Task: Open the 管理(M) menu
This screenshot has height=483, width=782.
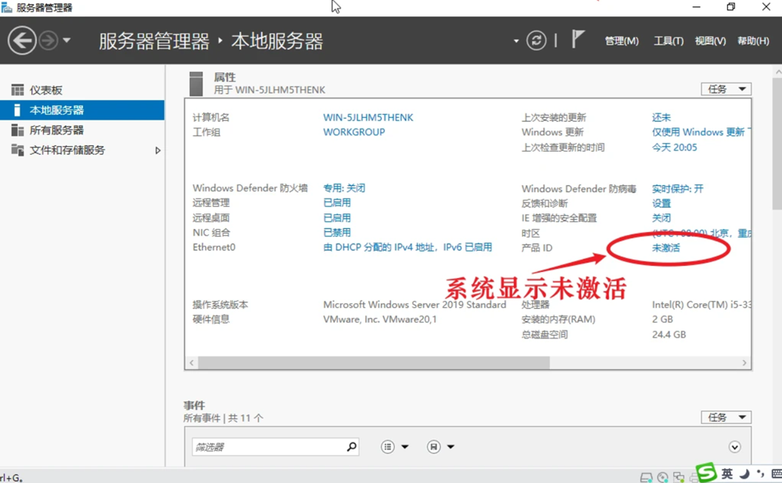Action: [x=622, y=41]
